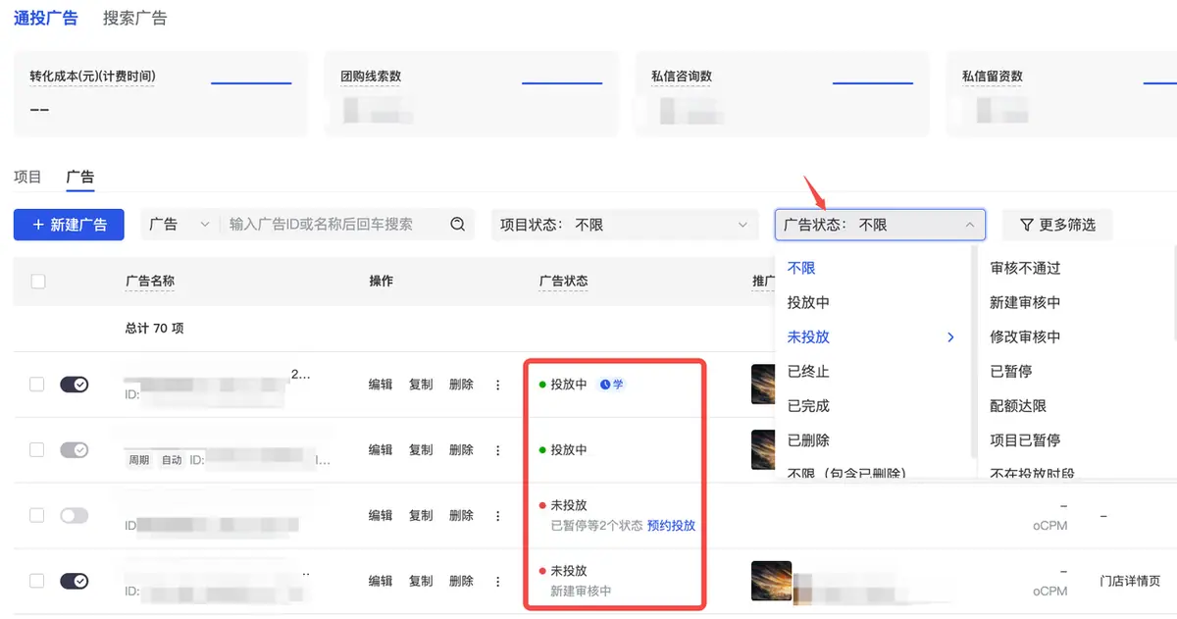Collapse the 广告状态 filter dropdown

click(x=880, y=225)
